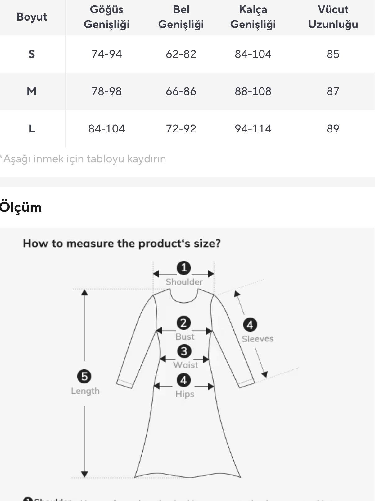Viewport: 375px width, 501px height.
Task: Click the numbered 3 Waist marker icon
Action: [184, 351]
